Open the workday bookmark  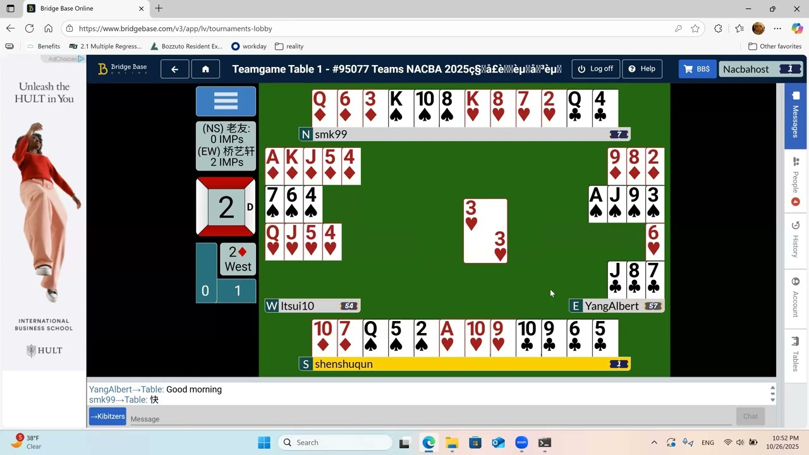pos(249,46)
